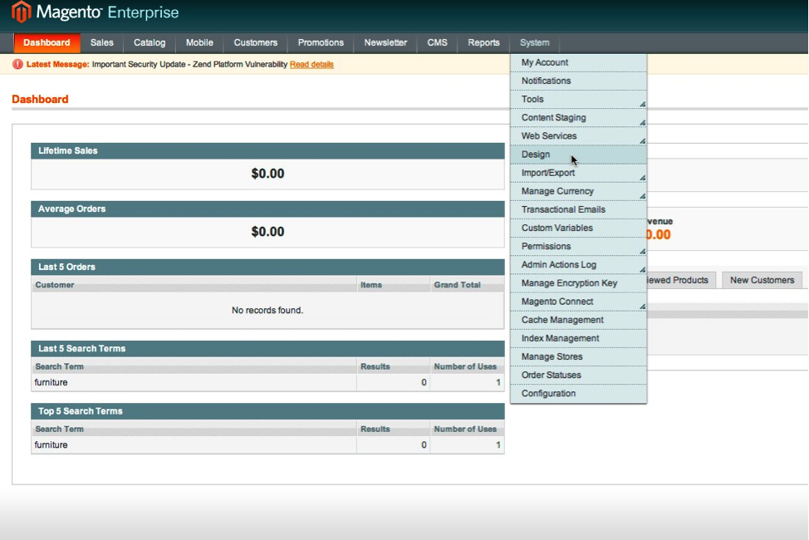Click the red alert icon beside Latest Message
This screenshot has height=540, width=809.
17,64
